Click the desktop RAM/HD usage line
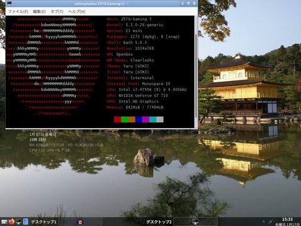Image resolution: width=301 pixels, height=226 pixels. tap(66, 145)
